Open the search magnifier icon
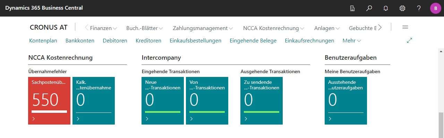This screenshot has height=138, width=444. point(369,8)
